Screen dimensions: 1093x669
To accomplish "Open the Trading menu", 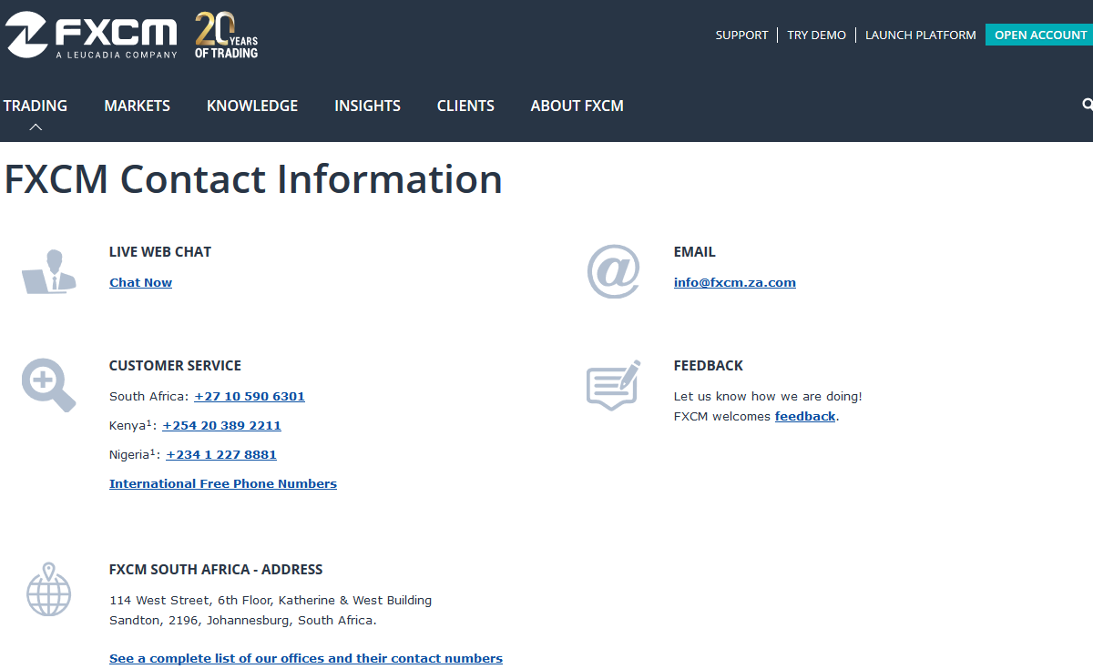I will pos(36,106).
